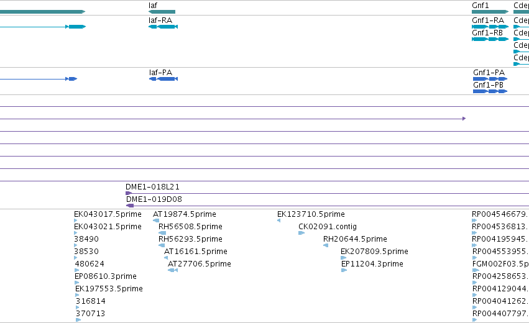Click the Gnf1 gene bar
Viewport: 529px width, 323px height.
[490, 12]
